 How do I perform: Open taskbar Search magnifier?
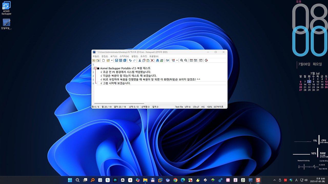point(77,180)
